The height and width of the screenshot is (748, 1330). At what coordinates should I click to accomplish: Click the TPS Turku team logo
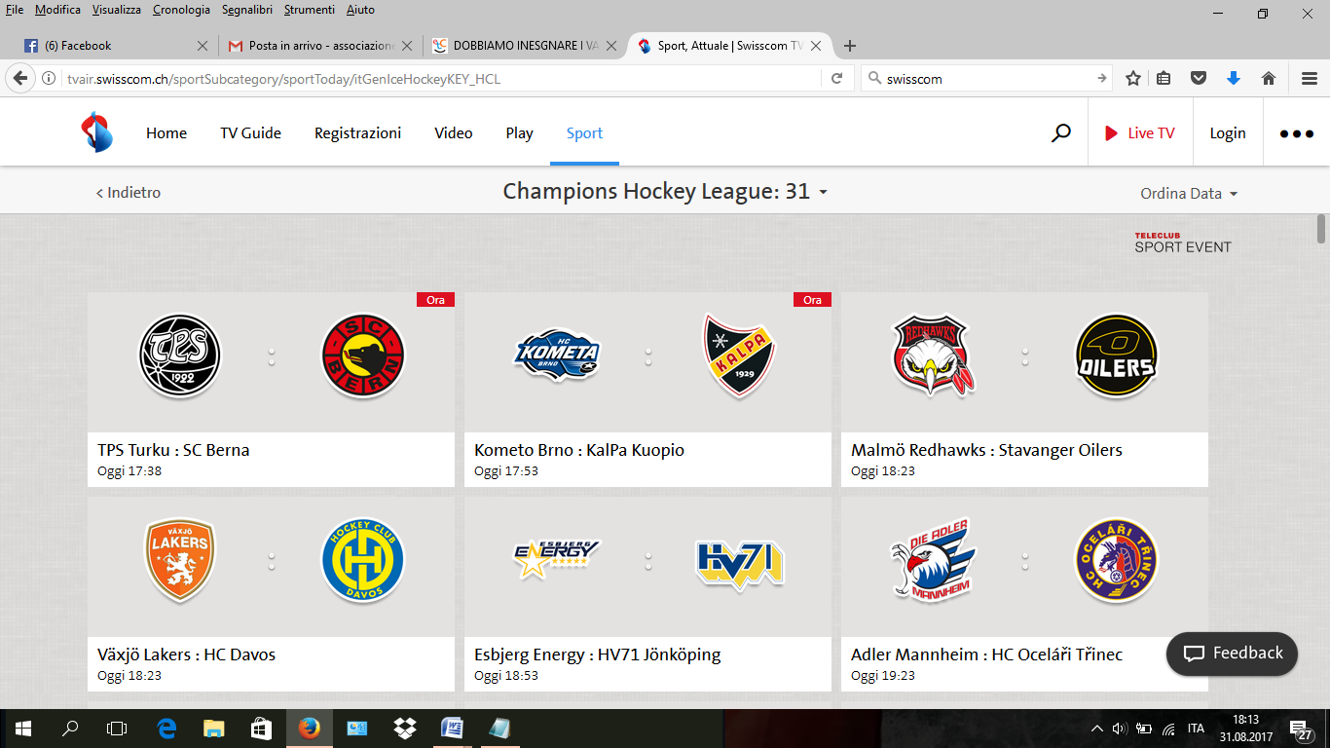click(180, 355)
